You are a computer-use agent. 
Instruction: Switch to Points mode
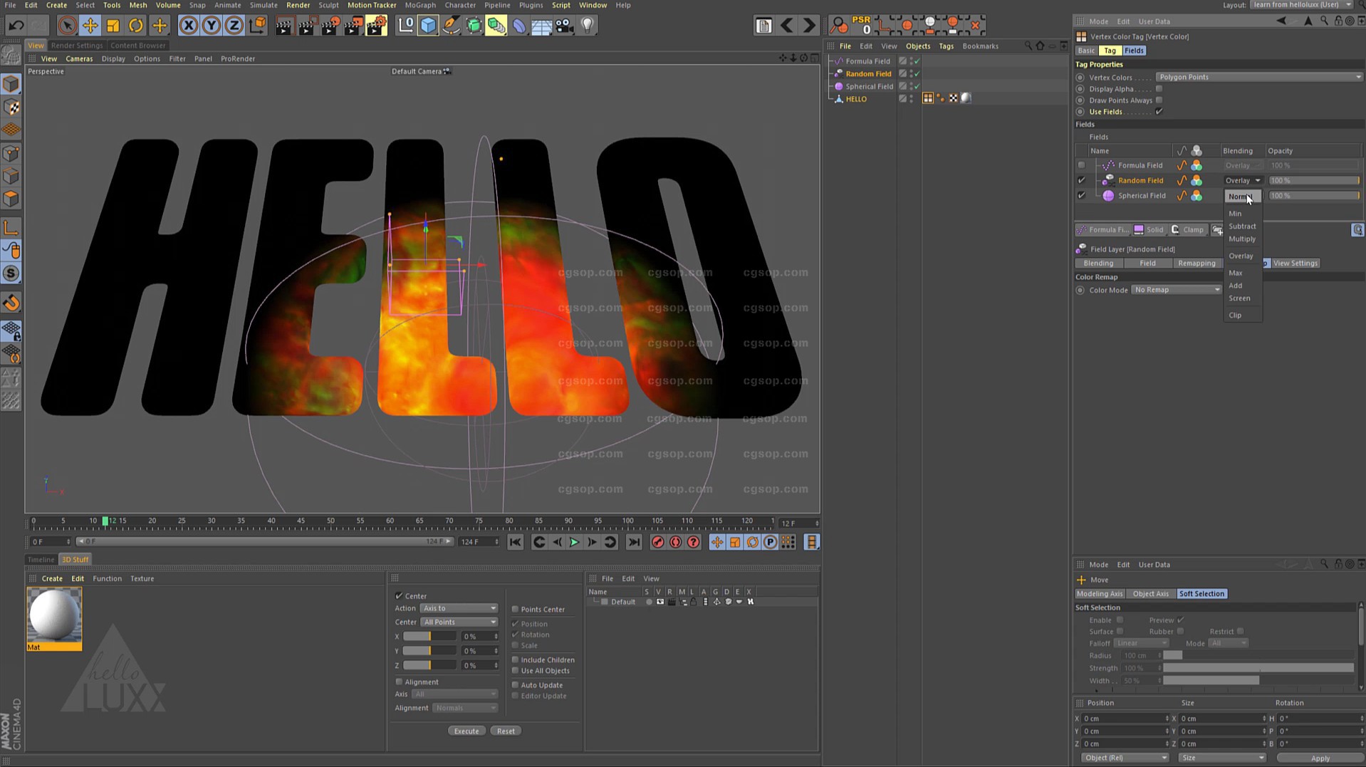pos(11,153)
